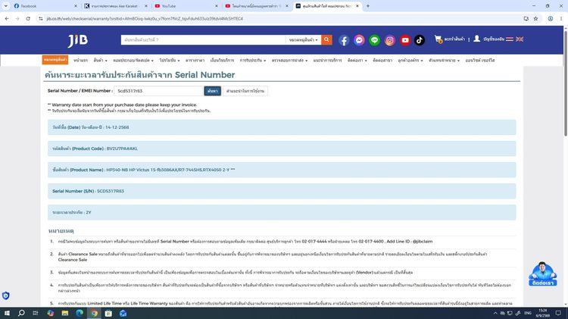568x319 pixels.
Task: Open the service conditions nav item
Action: click(222, 60)
